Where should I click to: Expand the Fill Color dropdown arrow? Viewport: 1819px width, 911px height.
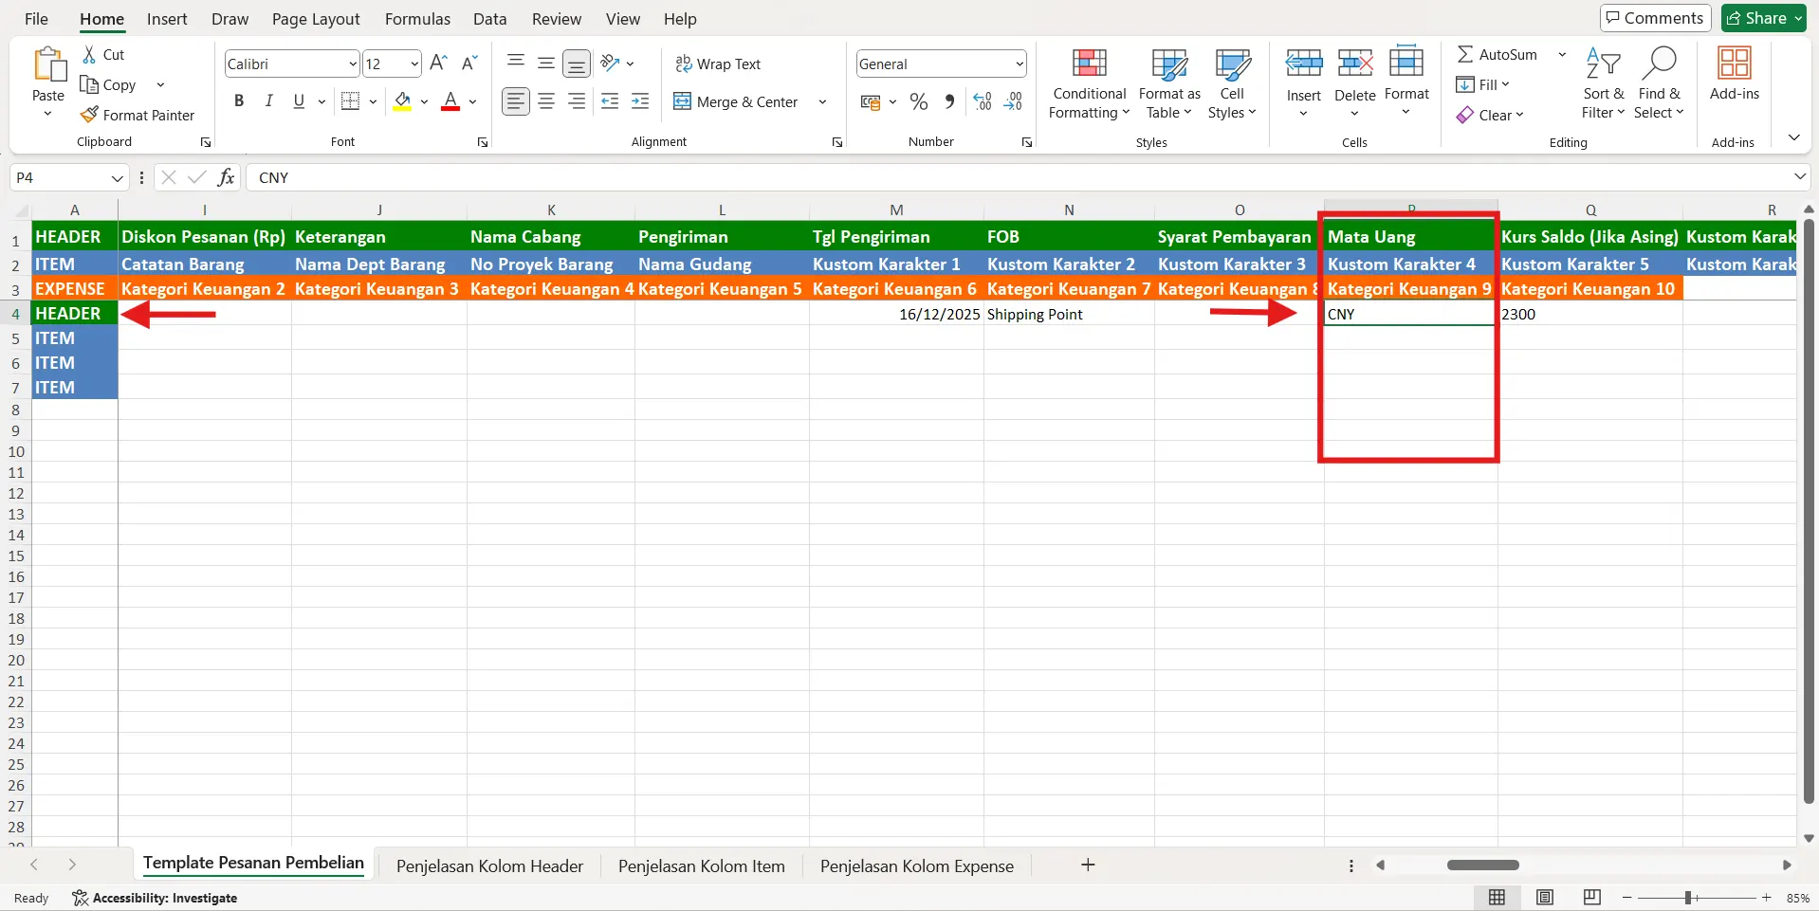point(424,101)
